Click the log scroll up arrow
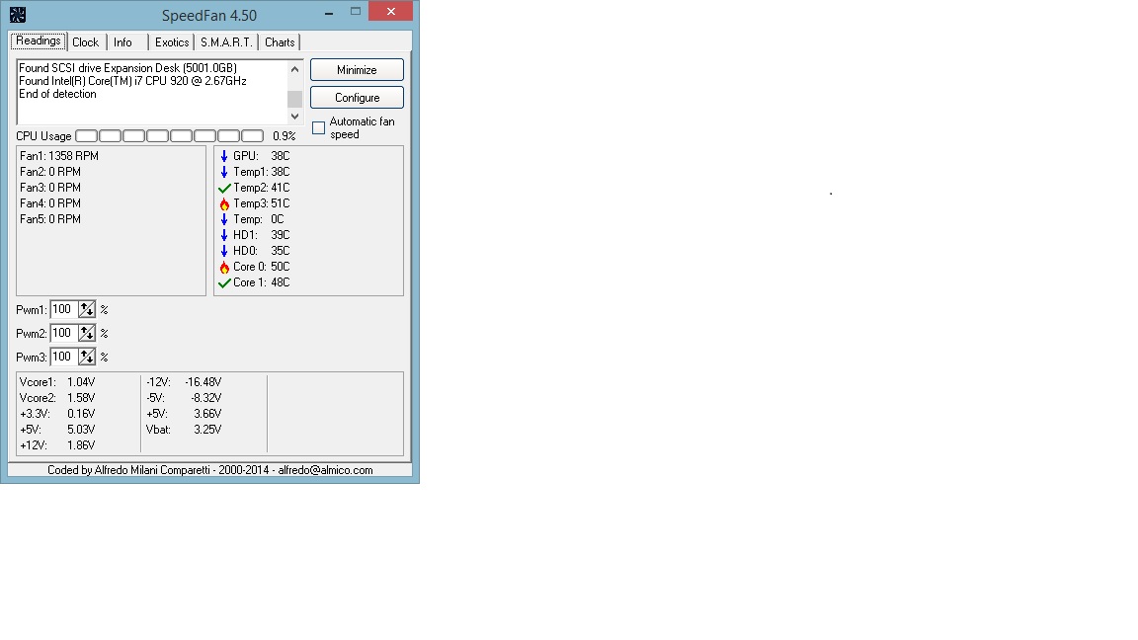Image resolution: width=1138 pixels, height=640 pixels. pyautogui.click(x=294, y=70)
